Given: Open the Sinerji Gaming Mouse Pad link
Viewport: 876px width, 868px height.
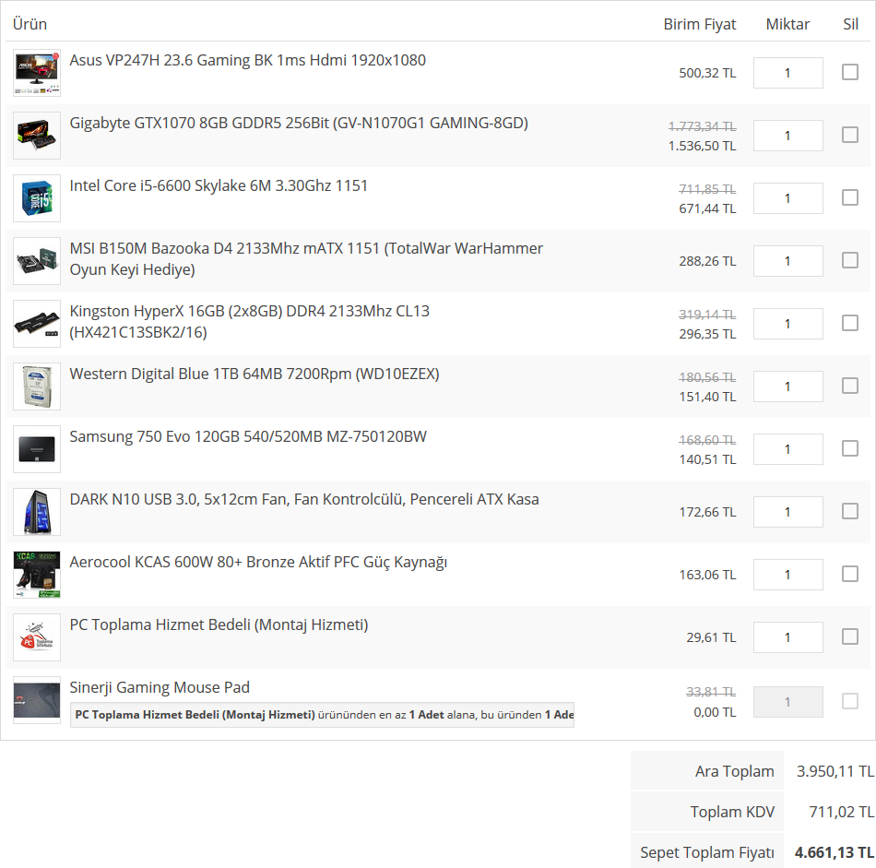Looking at the screenshot, I should click(x=160, y=688).
